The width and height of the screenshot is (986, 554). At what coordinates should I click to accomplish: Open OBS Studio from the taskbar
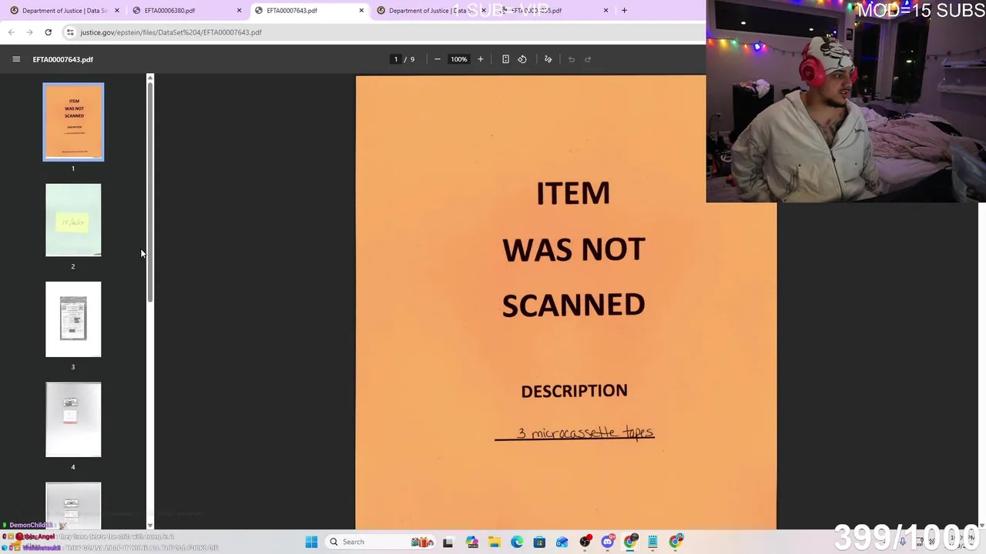[585, 542]
